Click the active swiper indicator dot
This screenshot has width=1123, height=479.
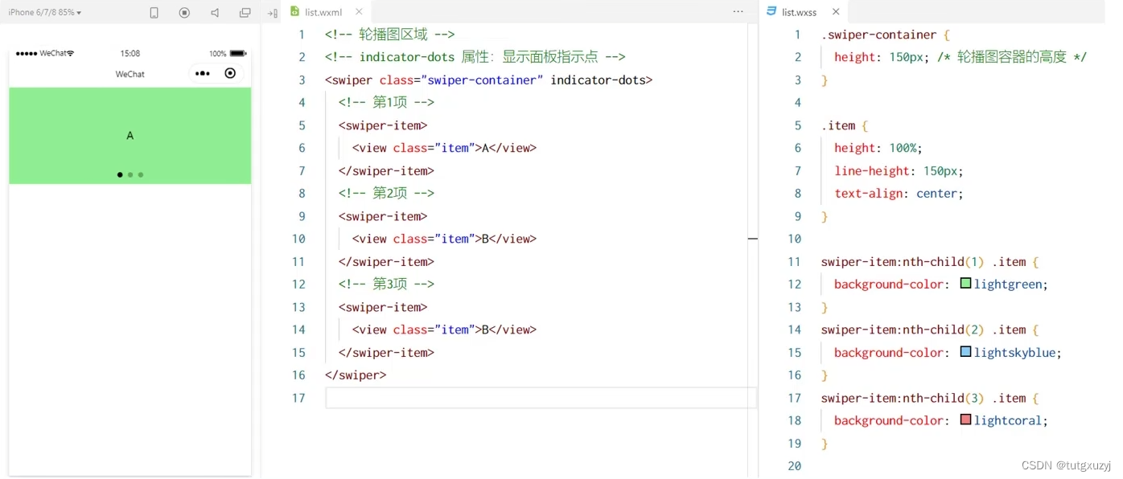pyautogui.click(x=119, y=174)
